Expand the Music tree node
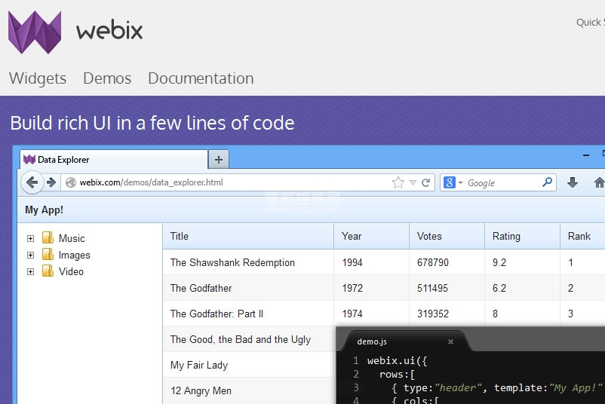Image resolution: width=605 pixels, height=404 pixels. pos(30,239)
